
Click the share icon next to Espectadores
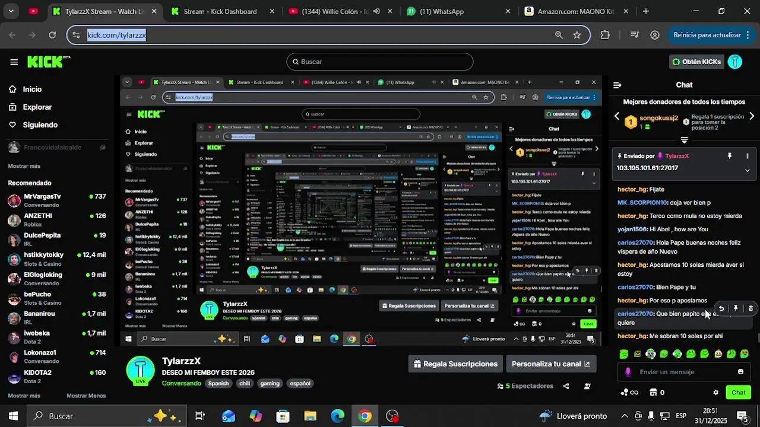point(566,386)
